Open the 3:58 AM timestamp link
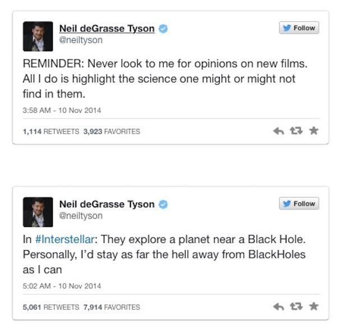The width and height of the screenshot is (342, 334). pyautogui.click(x=62, y=110)
